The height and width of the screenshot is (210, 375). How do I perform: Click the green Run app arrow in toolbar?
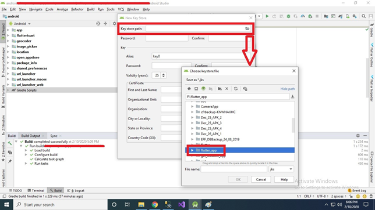click(267, 16)
